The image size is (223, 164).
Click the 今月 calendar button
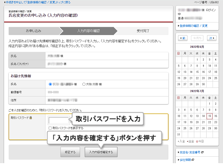click(197, 38)
